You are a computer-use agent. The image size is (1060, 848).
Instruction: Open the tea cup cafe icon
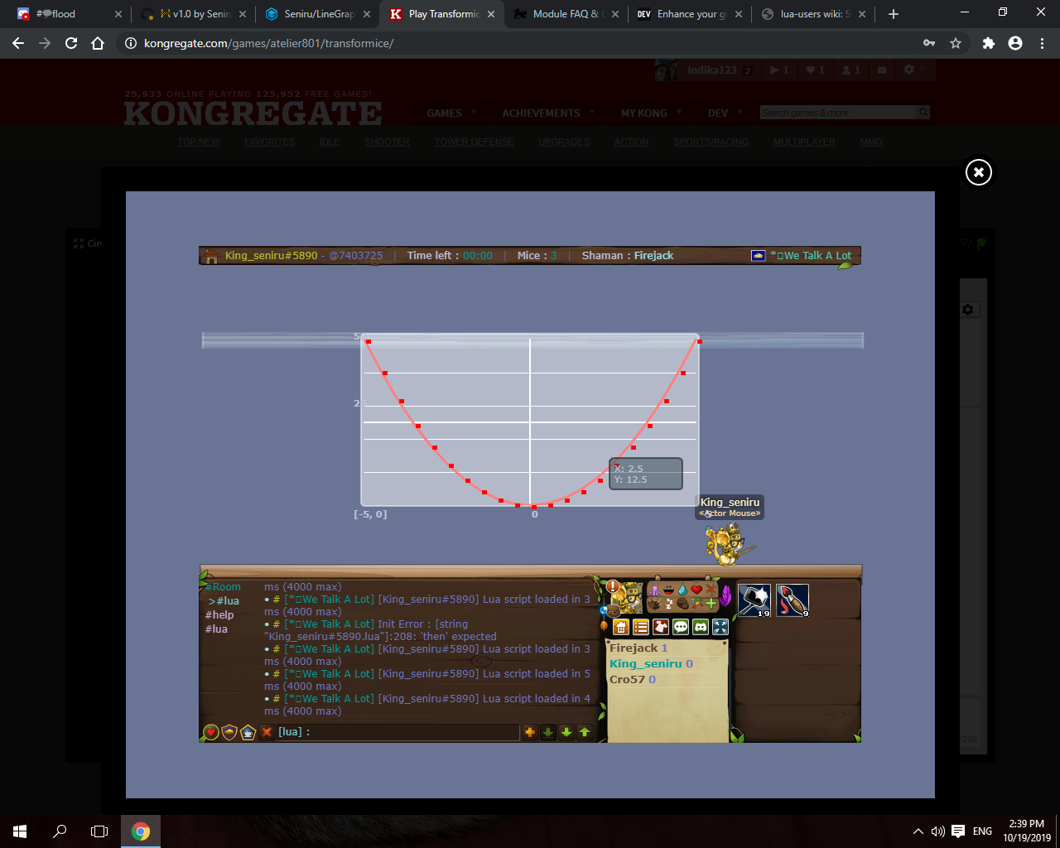[x=248, y=732]
